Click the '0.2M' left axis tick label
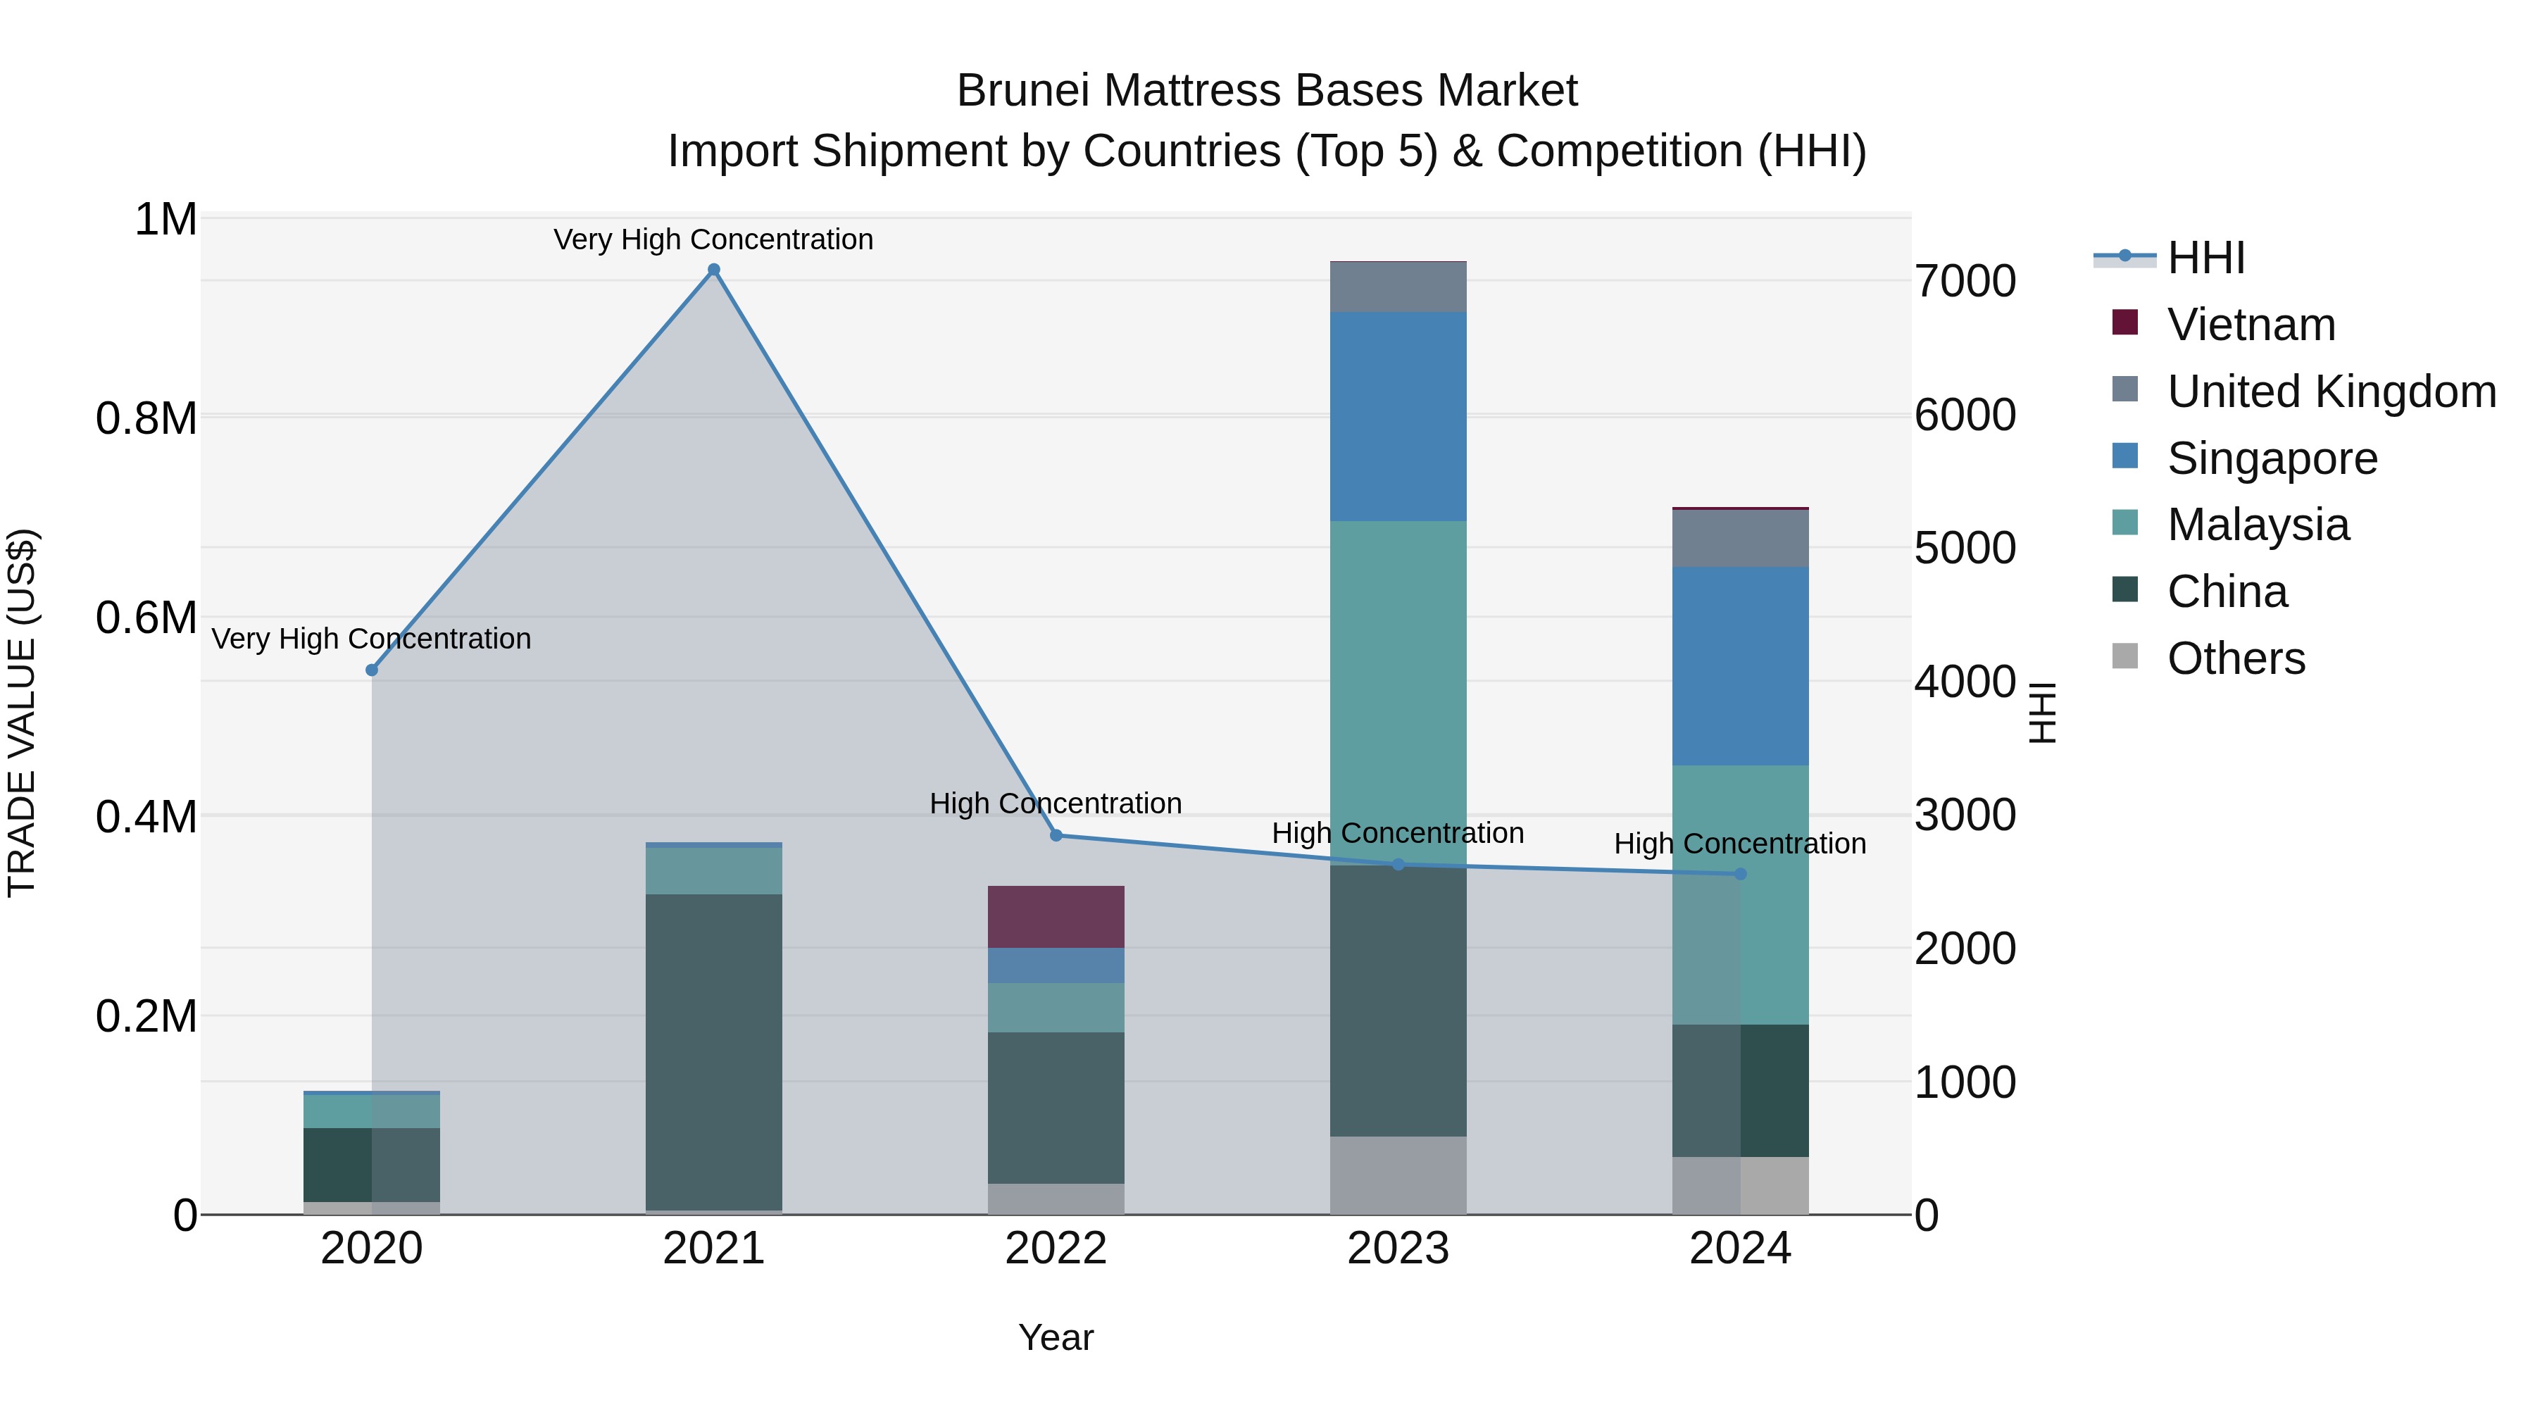Image resolution: width=2535 pixels, height=1426 pixels. [x=146, y=1017]
